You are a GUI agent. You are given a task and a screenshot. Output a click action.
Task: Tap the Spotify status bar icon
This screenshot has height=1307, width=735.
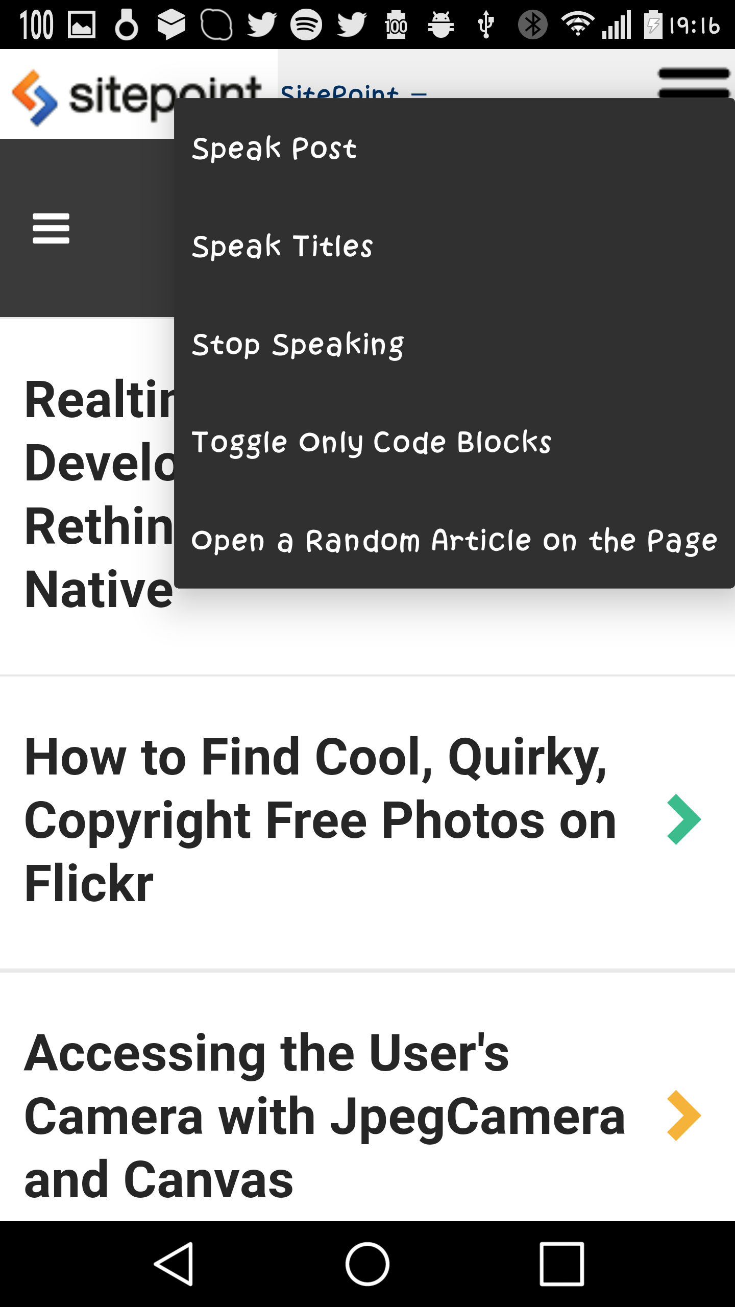pyautogui.click(x=306, y=25)
